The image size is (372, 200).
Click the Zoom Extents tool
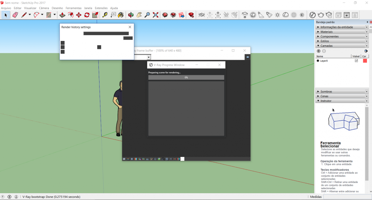pos(155,15)
